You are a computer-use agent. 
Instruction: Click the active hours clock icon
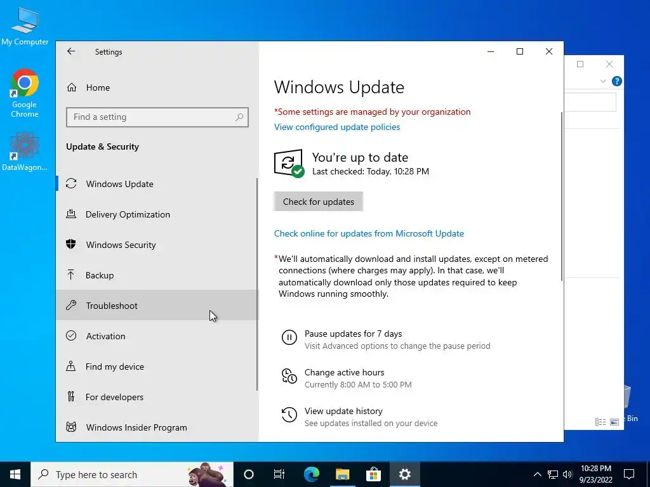click(x=289, y=376)
